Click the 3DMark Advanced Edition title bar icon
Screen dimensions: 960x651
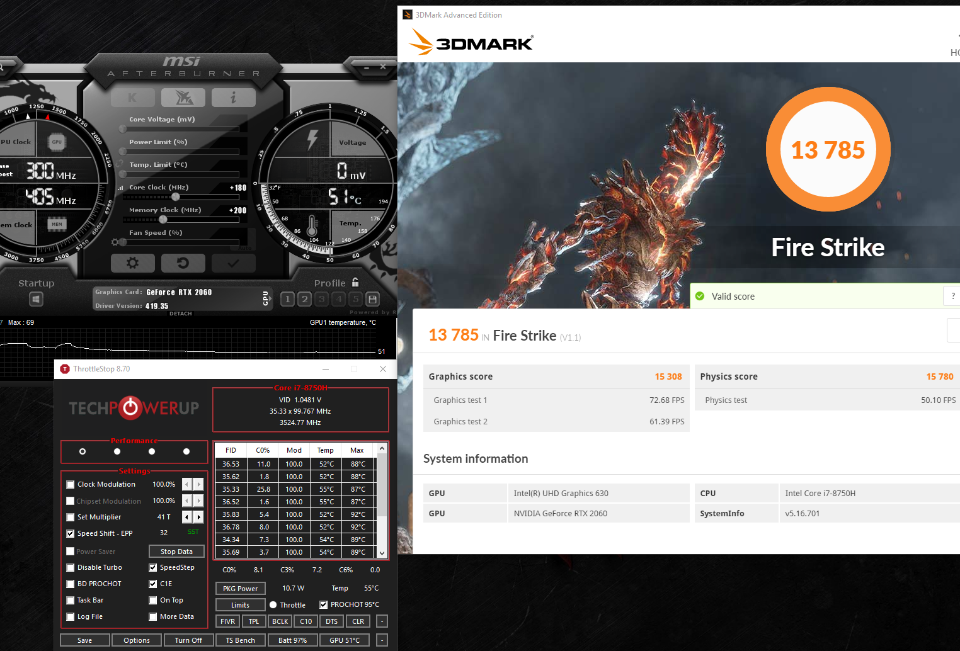408,14
